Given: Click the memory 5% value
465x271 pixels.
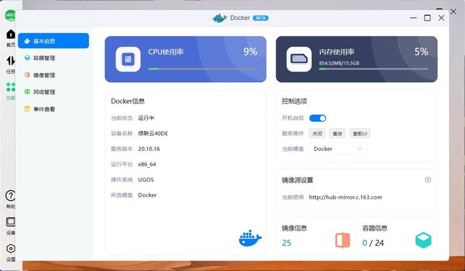Looking at the screenshot, I should pos(421,52).
